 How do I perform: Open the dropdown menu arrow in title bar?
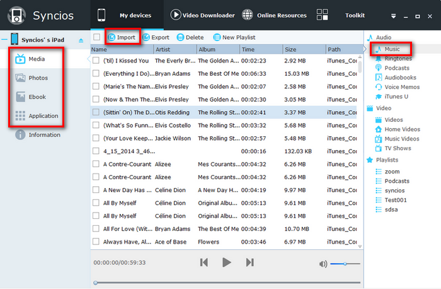(393, 16)
